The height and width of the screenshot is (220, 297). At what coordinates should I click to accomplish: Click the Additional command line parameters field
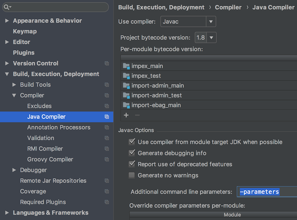pos(267,192)
